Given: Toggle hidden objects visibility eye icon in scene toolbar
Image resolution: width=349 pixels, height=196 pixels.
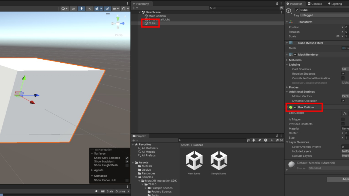Looking at the screenshot, I should 107,9.
